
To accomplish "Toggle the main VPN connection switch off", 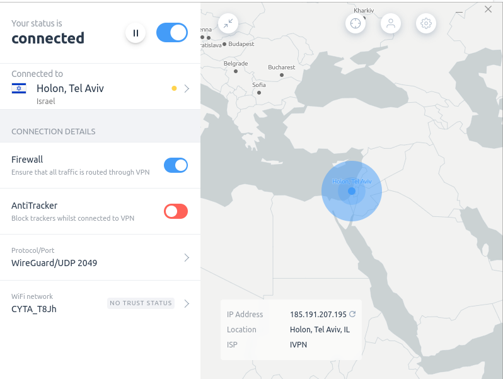I will tap(172, 32).
